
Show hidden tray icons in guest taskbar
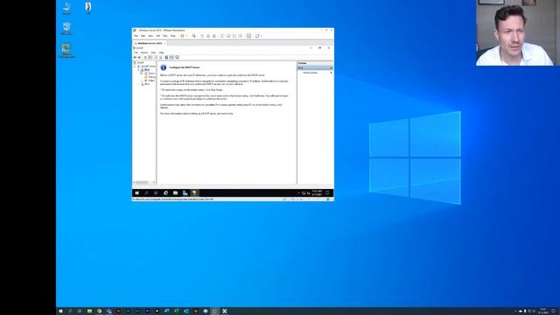(298, 192)
